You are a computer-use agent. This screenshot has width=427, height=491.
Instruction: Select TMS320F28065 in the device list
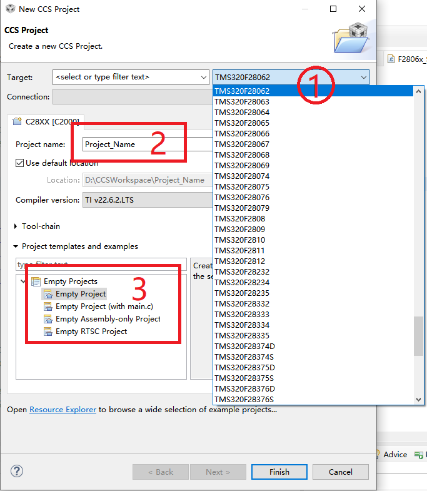(313, 123)
